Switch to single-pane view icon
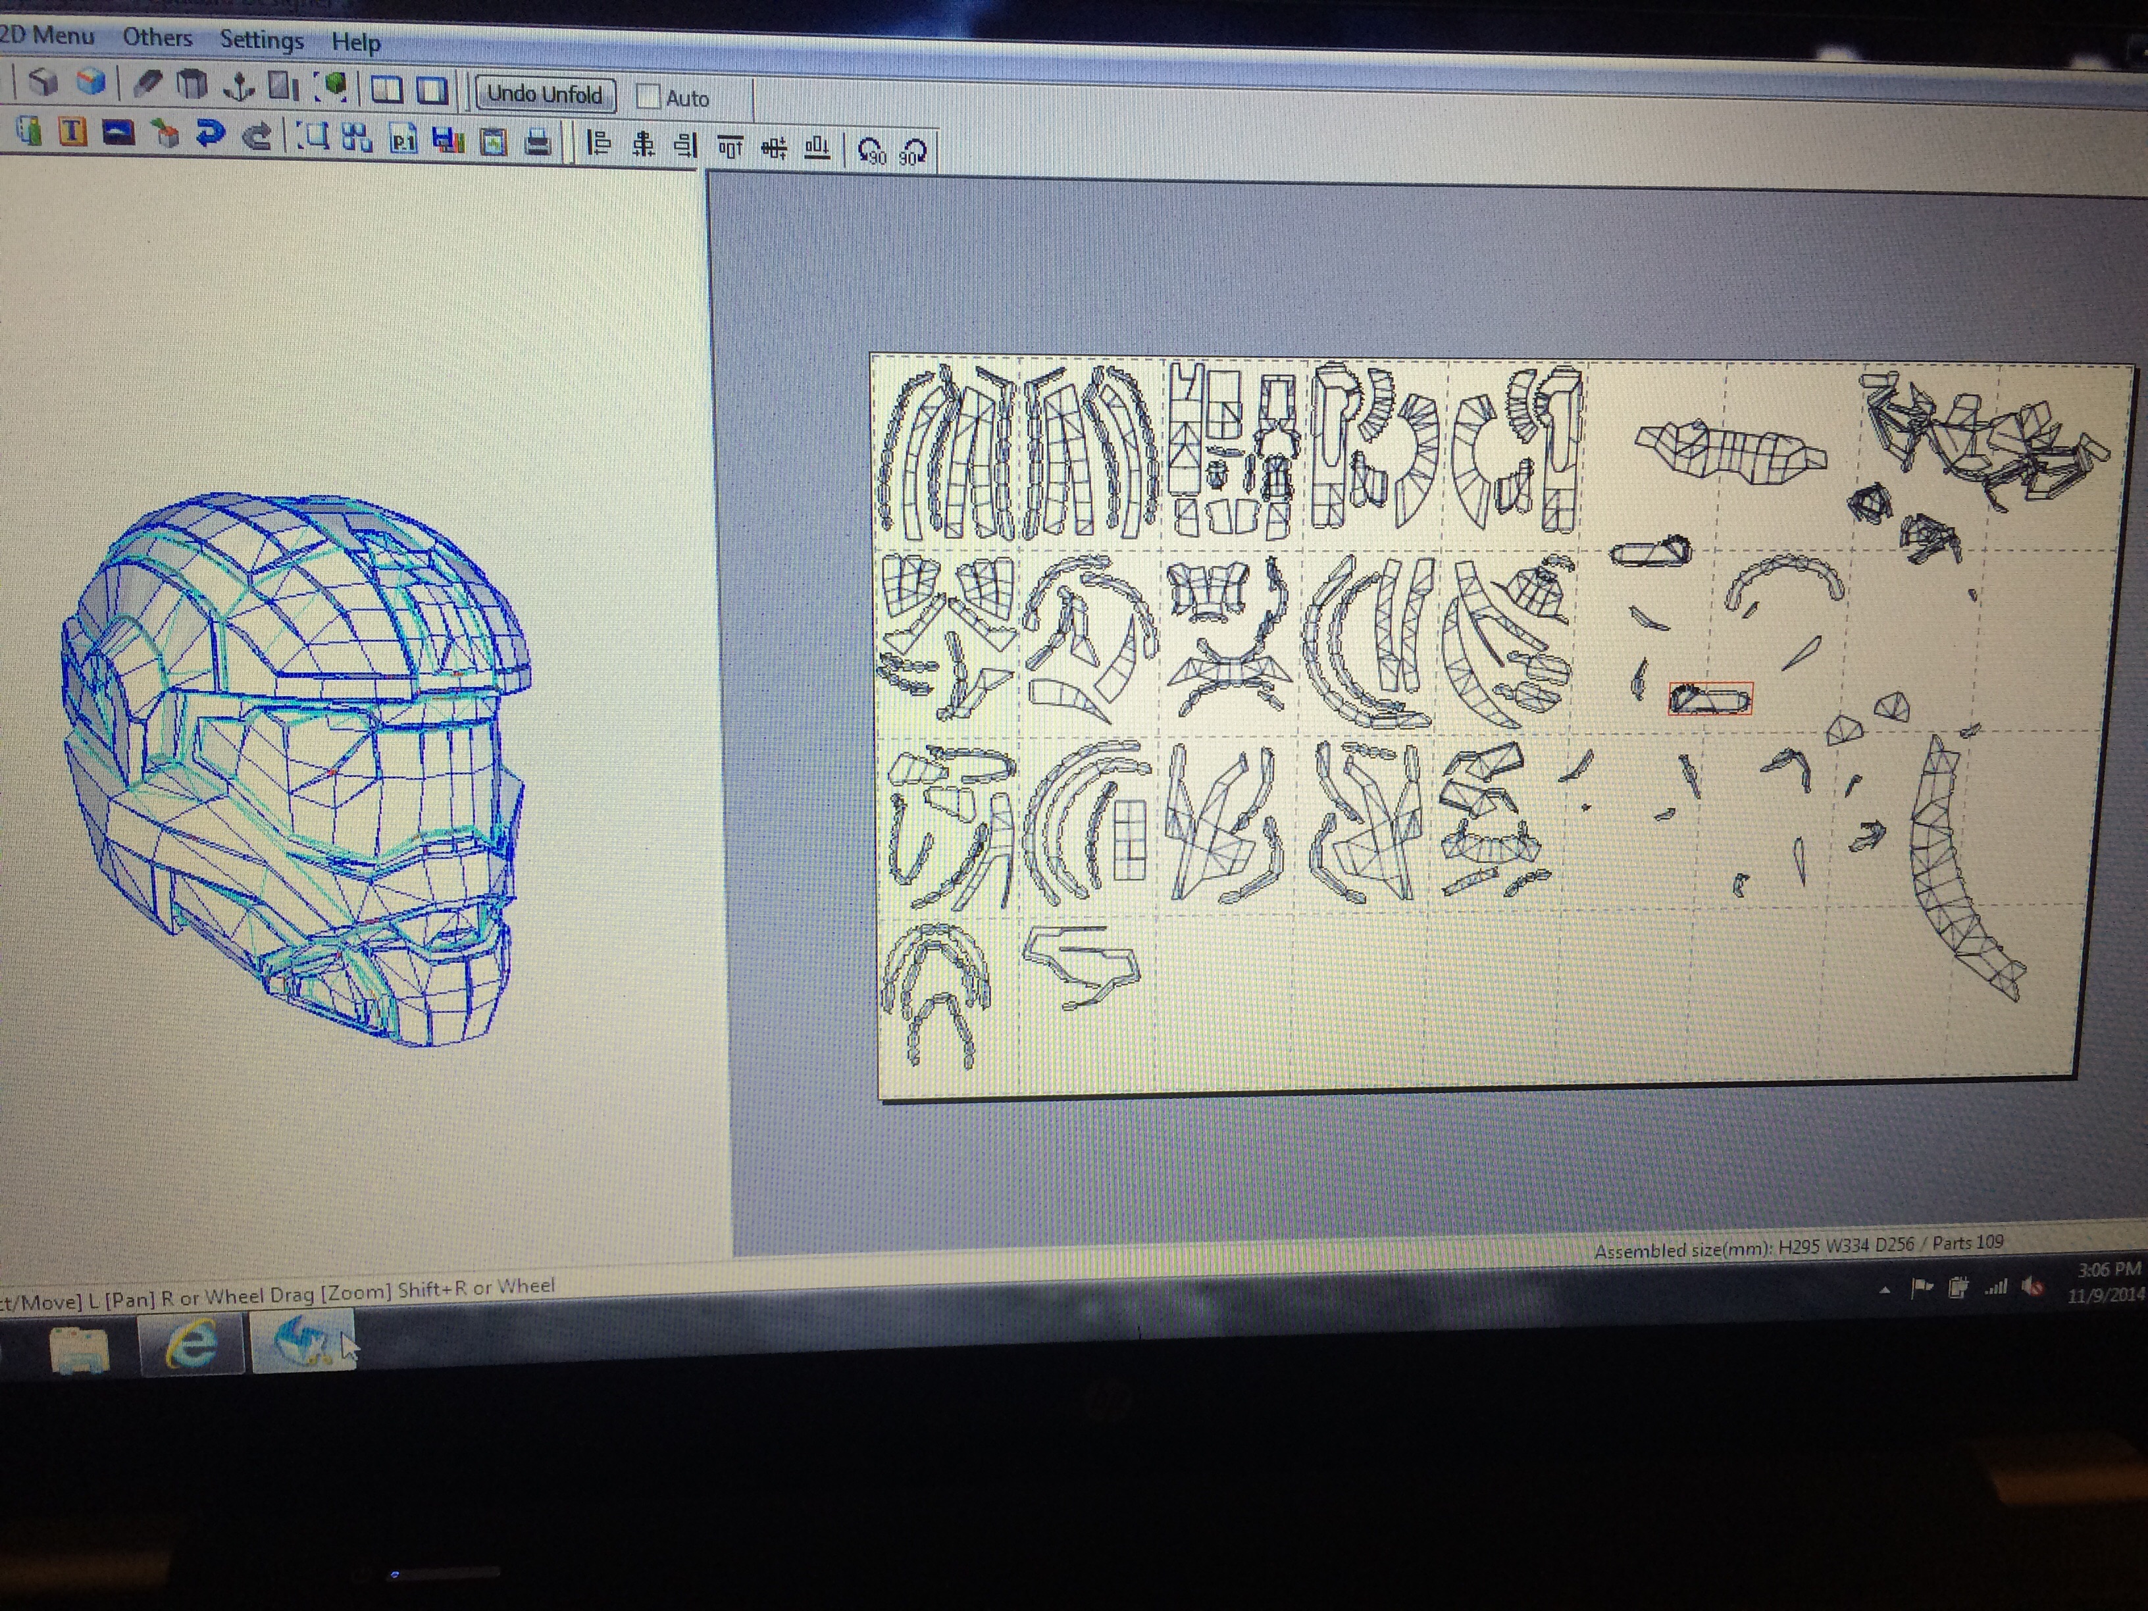2148x1611 pixels. (x=431, y=91)
